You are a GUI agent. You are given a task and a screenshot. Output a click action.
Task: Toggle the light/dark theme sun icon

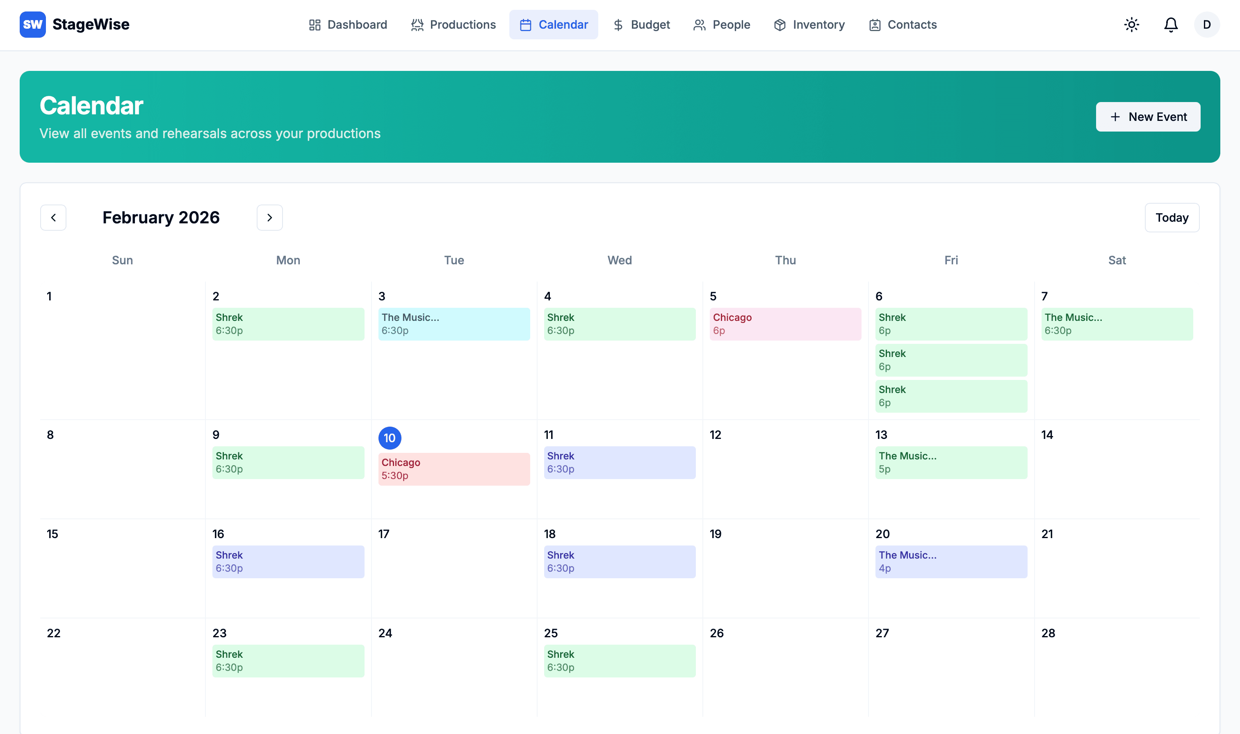pos(1131,25)
